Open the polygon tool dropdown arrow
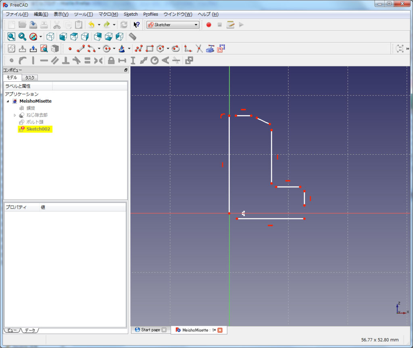The image size is (413, 348). pos(168,49)
